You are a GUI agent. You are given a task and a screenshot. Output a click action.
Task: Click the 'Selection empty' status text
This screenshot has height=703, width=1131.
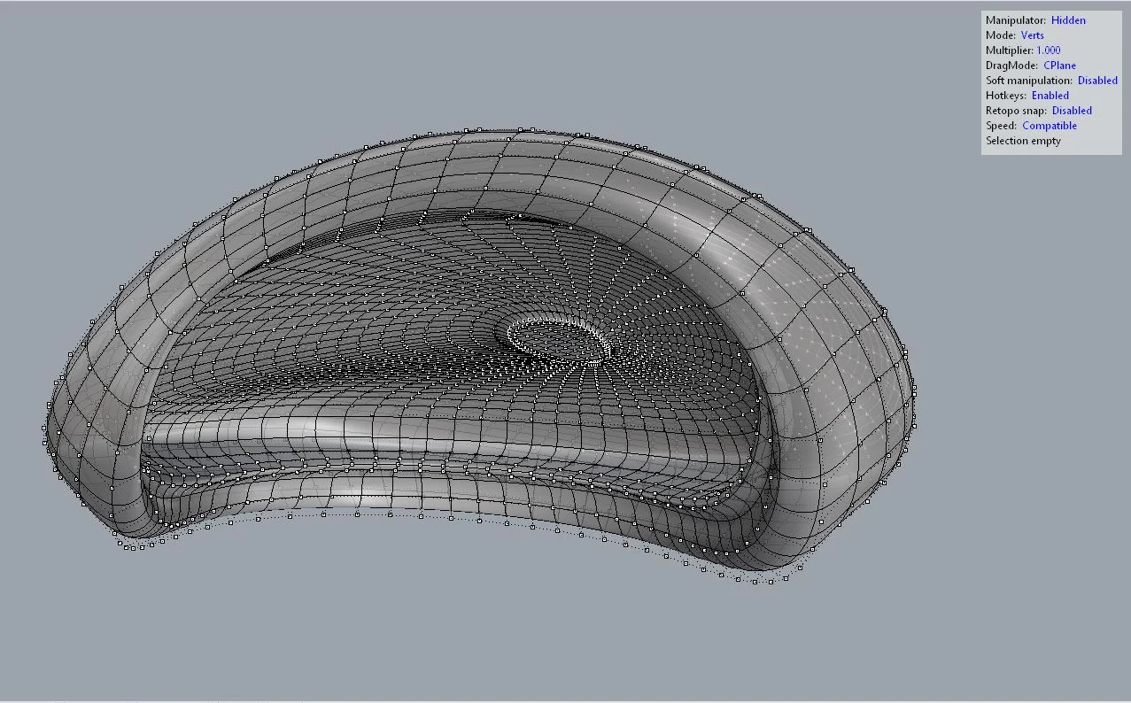(1023, 141)
